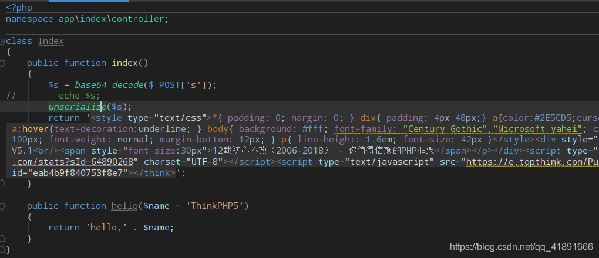Click the class name Index
Image resolution: width=599 pixels, height=258 pixels.
(x=51, y=41)
